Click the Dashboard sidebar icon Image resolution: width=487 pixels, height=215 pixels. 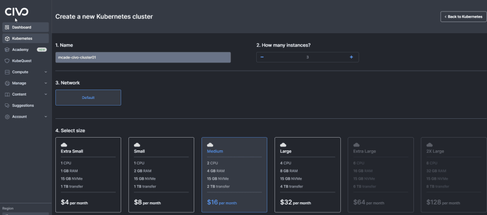tap(7, 27)
